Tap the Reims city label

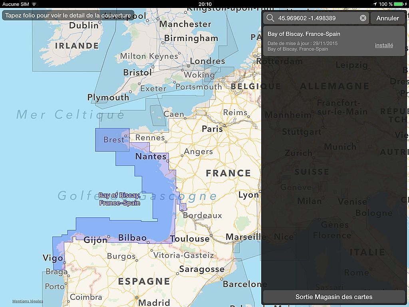[235, 112]
